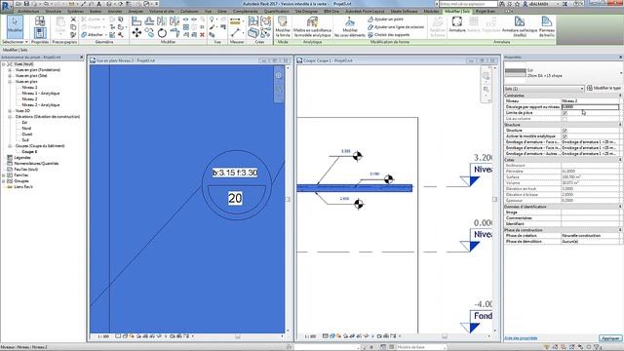
Task: Collapse the Contraintes section
Action: (x=620, y=96)
